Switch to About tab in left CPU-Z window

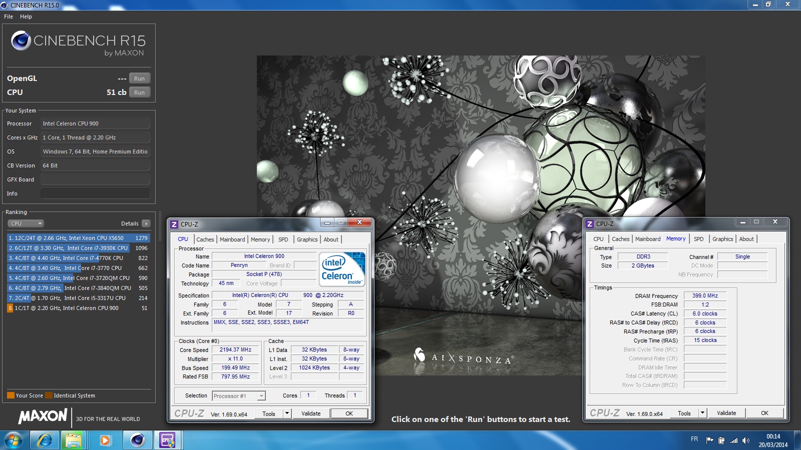[x=331, y=239]
